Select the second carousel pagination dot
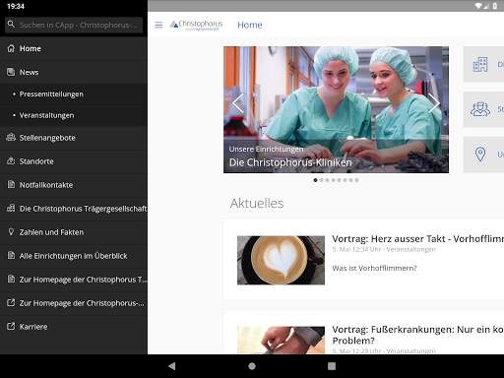 click(x=321, y=180)
